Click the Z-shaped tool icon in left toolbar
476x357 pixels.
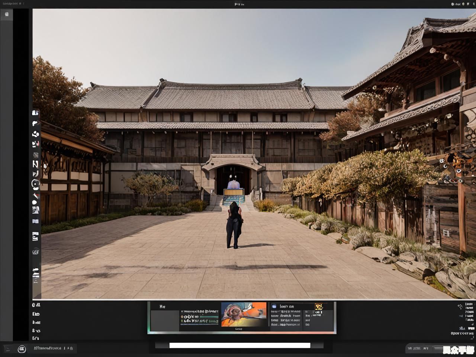coord(35,164)
